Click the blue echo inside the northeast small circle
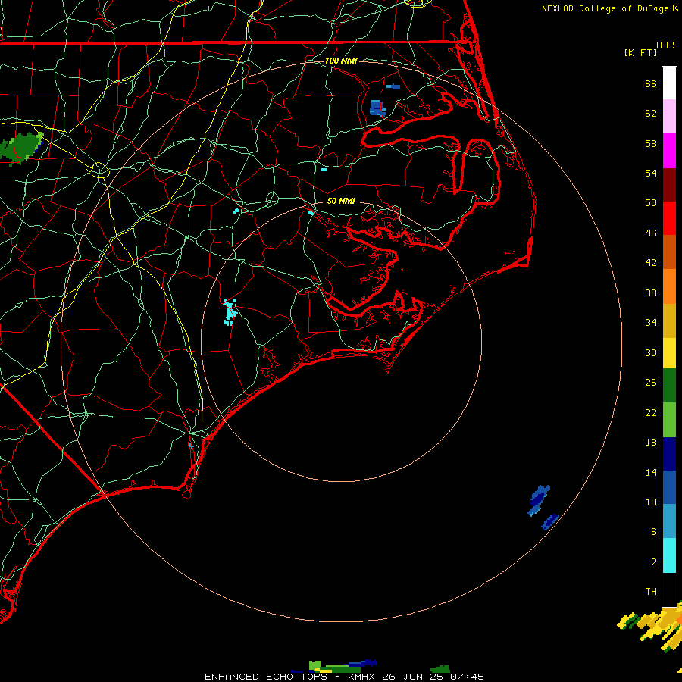Viewport: 682px width, 682px height. [377, 108]
